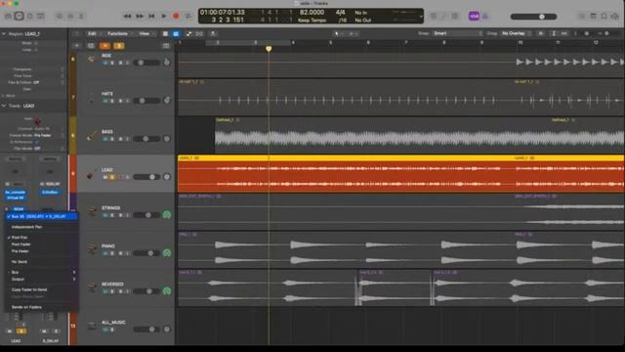Open the View menu in tracks area
Image resolution: width=625 pixels, height=352 pixels.
(146, 34)
